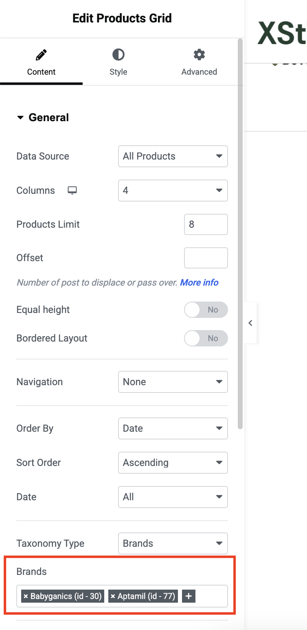
Task: Open the Taxonomy Type dropdown
Action: click(173, 543)
